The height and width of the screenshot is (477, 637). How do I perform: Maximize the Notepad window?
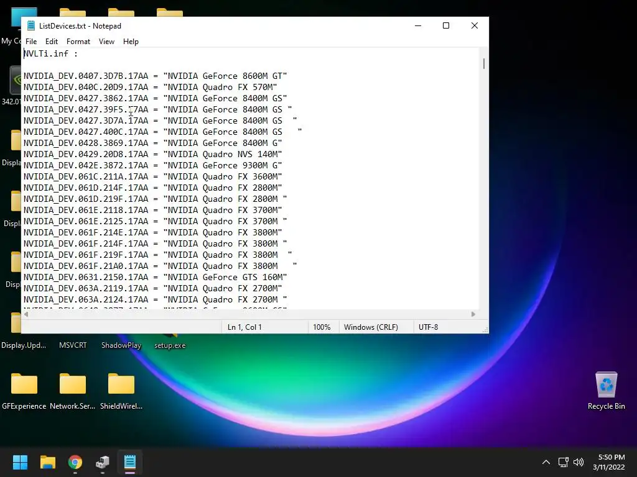[446, 25]
